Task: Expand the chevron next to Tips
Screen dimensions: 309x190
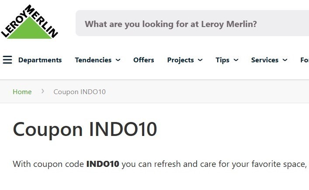Action: pyautogui.click(x=236, y=60)
